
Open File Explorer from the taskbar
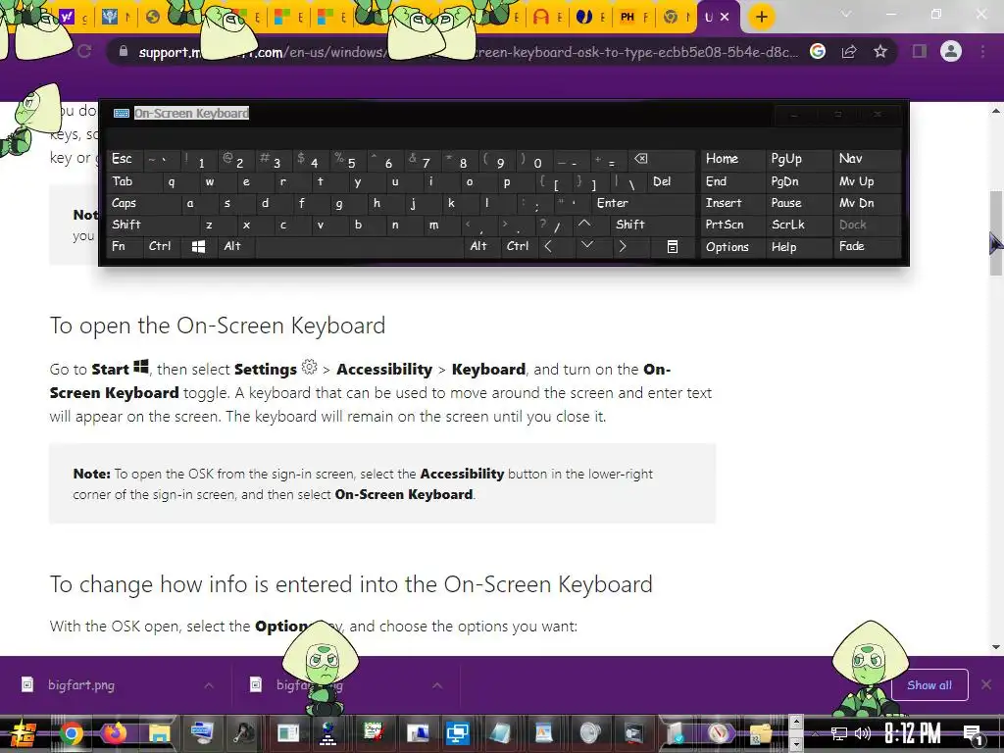tap(159, 733)
